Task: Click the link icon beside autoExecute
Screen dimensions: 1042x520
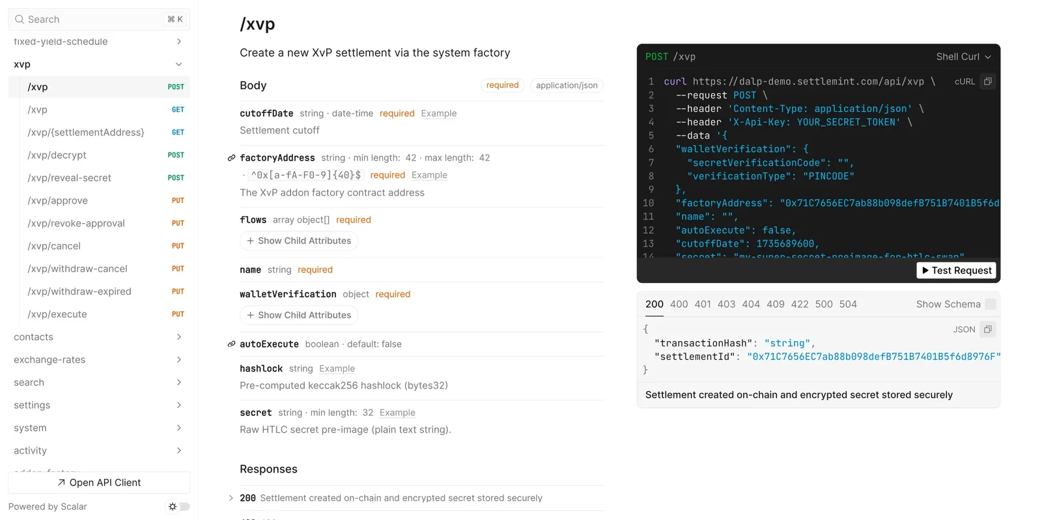Action: coord(231,344)
